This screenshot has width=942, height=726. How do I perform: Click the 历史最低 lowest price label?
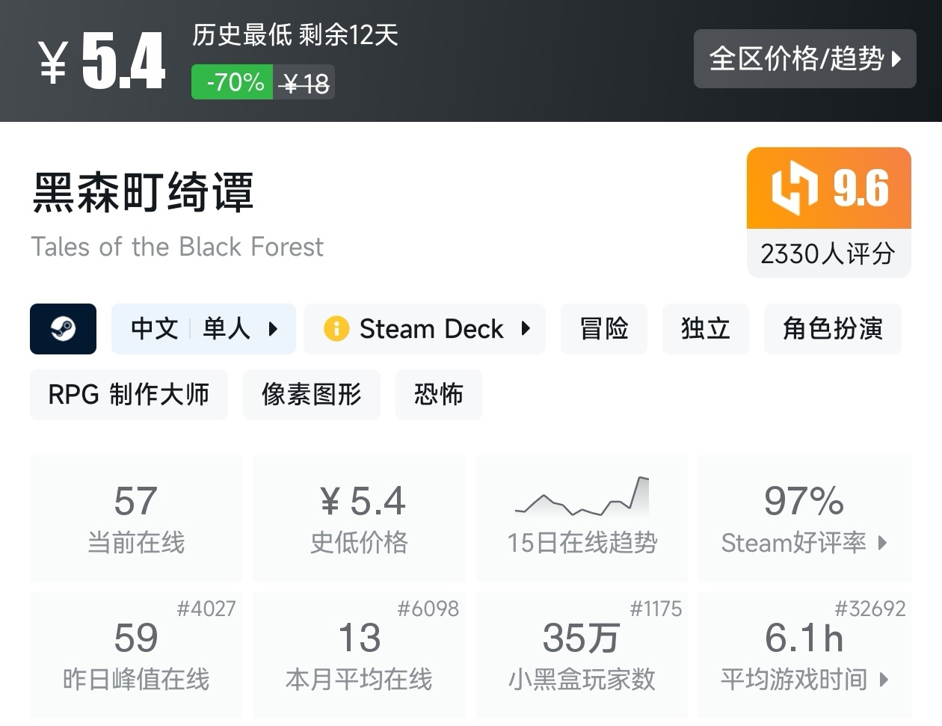232,36
